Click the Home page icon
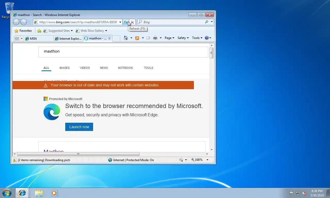 pos(126,38)
